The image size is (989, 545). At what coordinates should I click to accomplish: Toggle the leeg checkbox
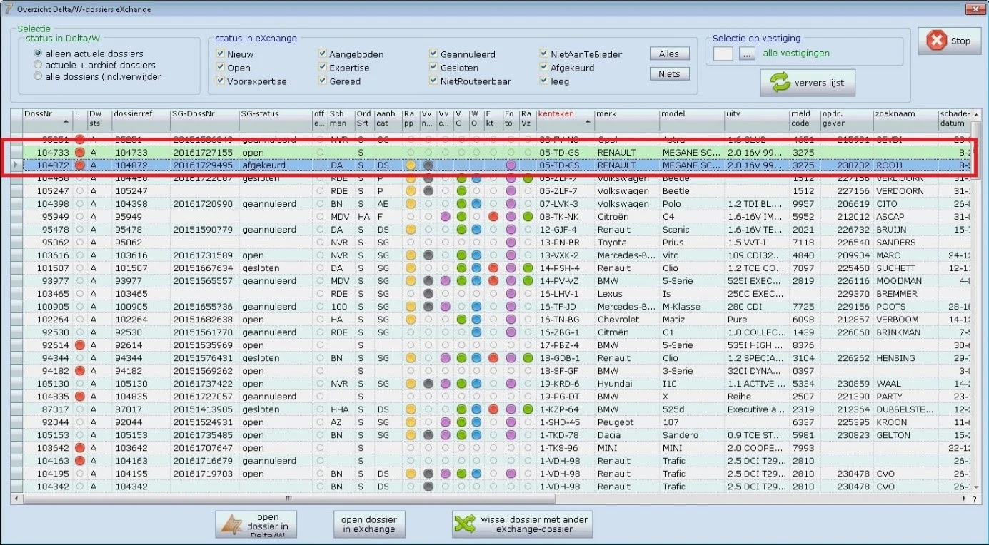(545, 81)
